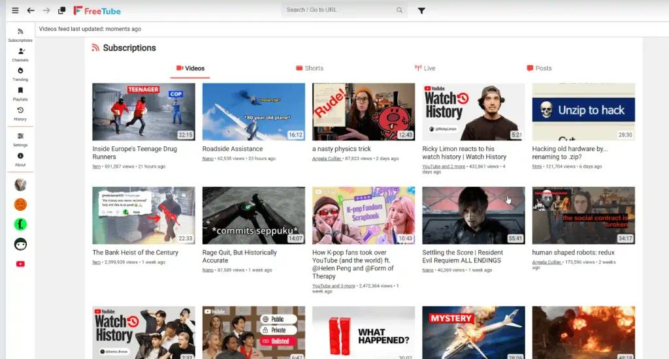
Task: Click the FreeTube logo
Action: click(97, 10)
